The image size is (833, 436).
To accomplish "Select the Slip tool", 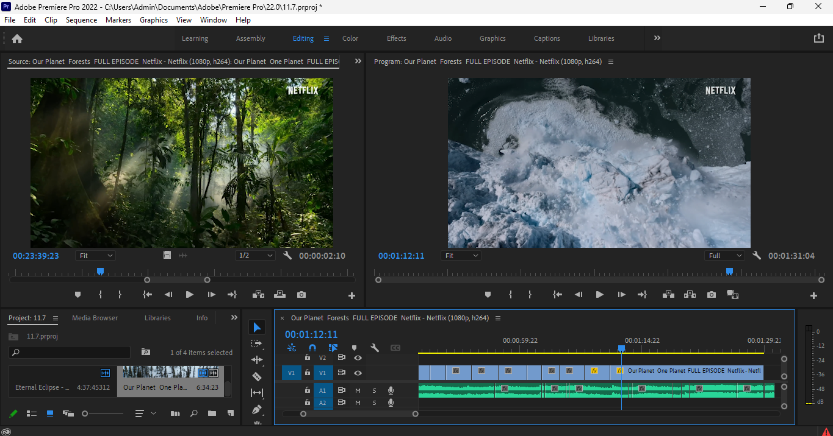I will pos(257,393).
